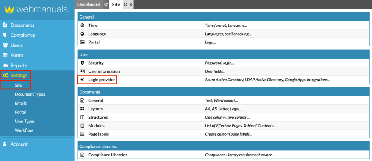Collapse the Settings section in the sidebar

point(19,75)
